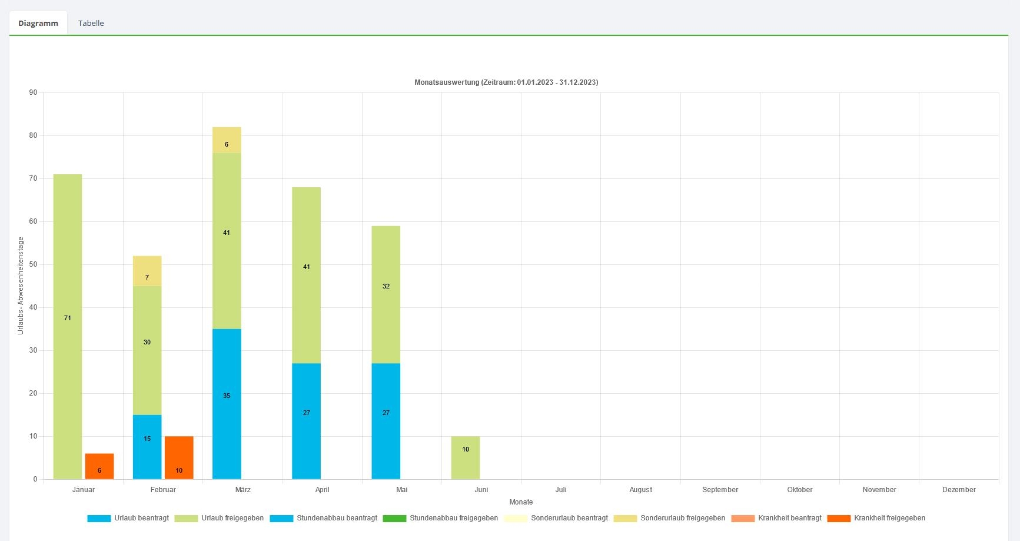Select the April blue segment labeled 27
Image resolution: width=1020 pixels, height=541 pixels.
307,421
